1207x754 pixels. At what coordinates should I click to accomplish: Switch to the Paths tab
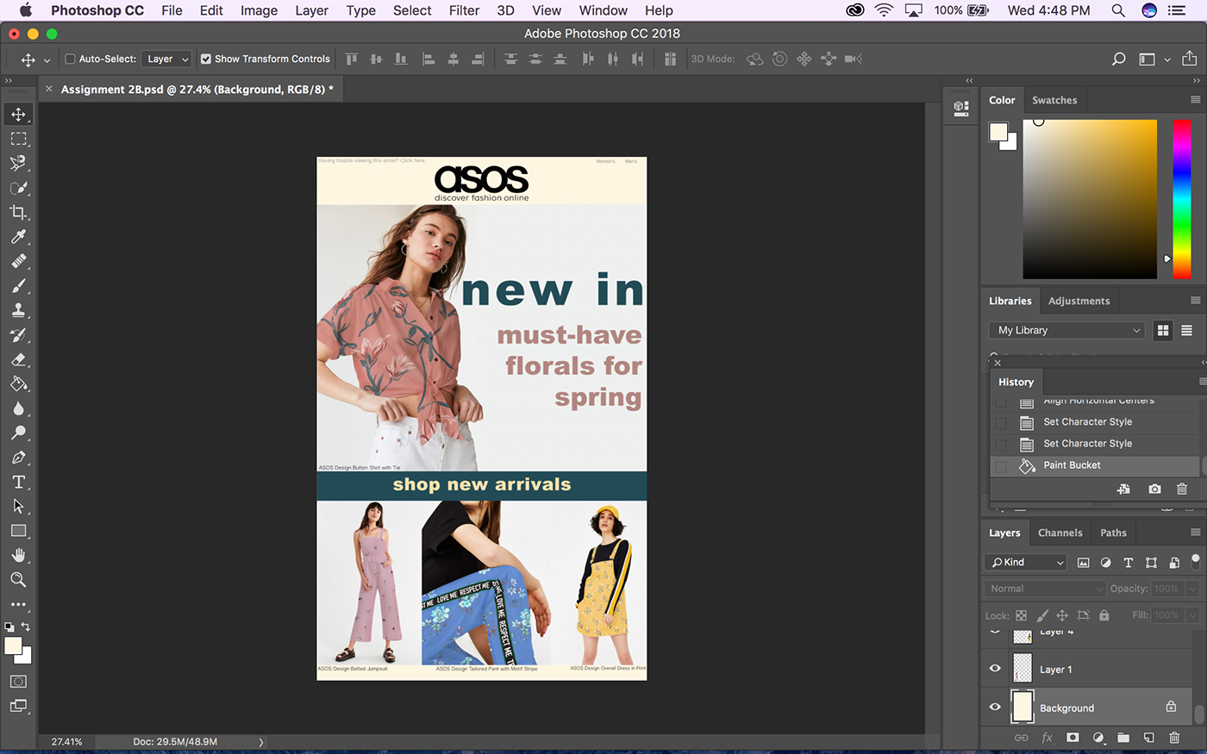pyautogui.click(x=1113, y=533)
